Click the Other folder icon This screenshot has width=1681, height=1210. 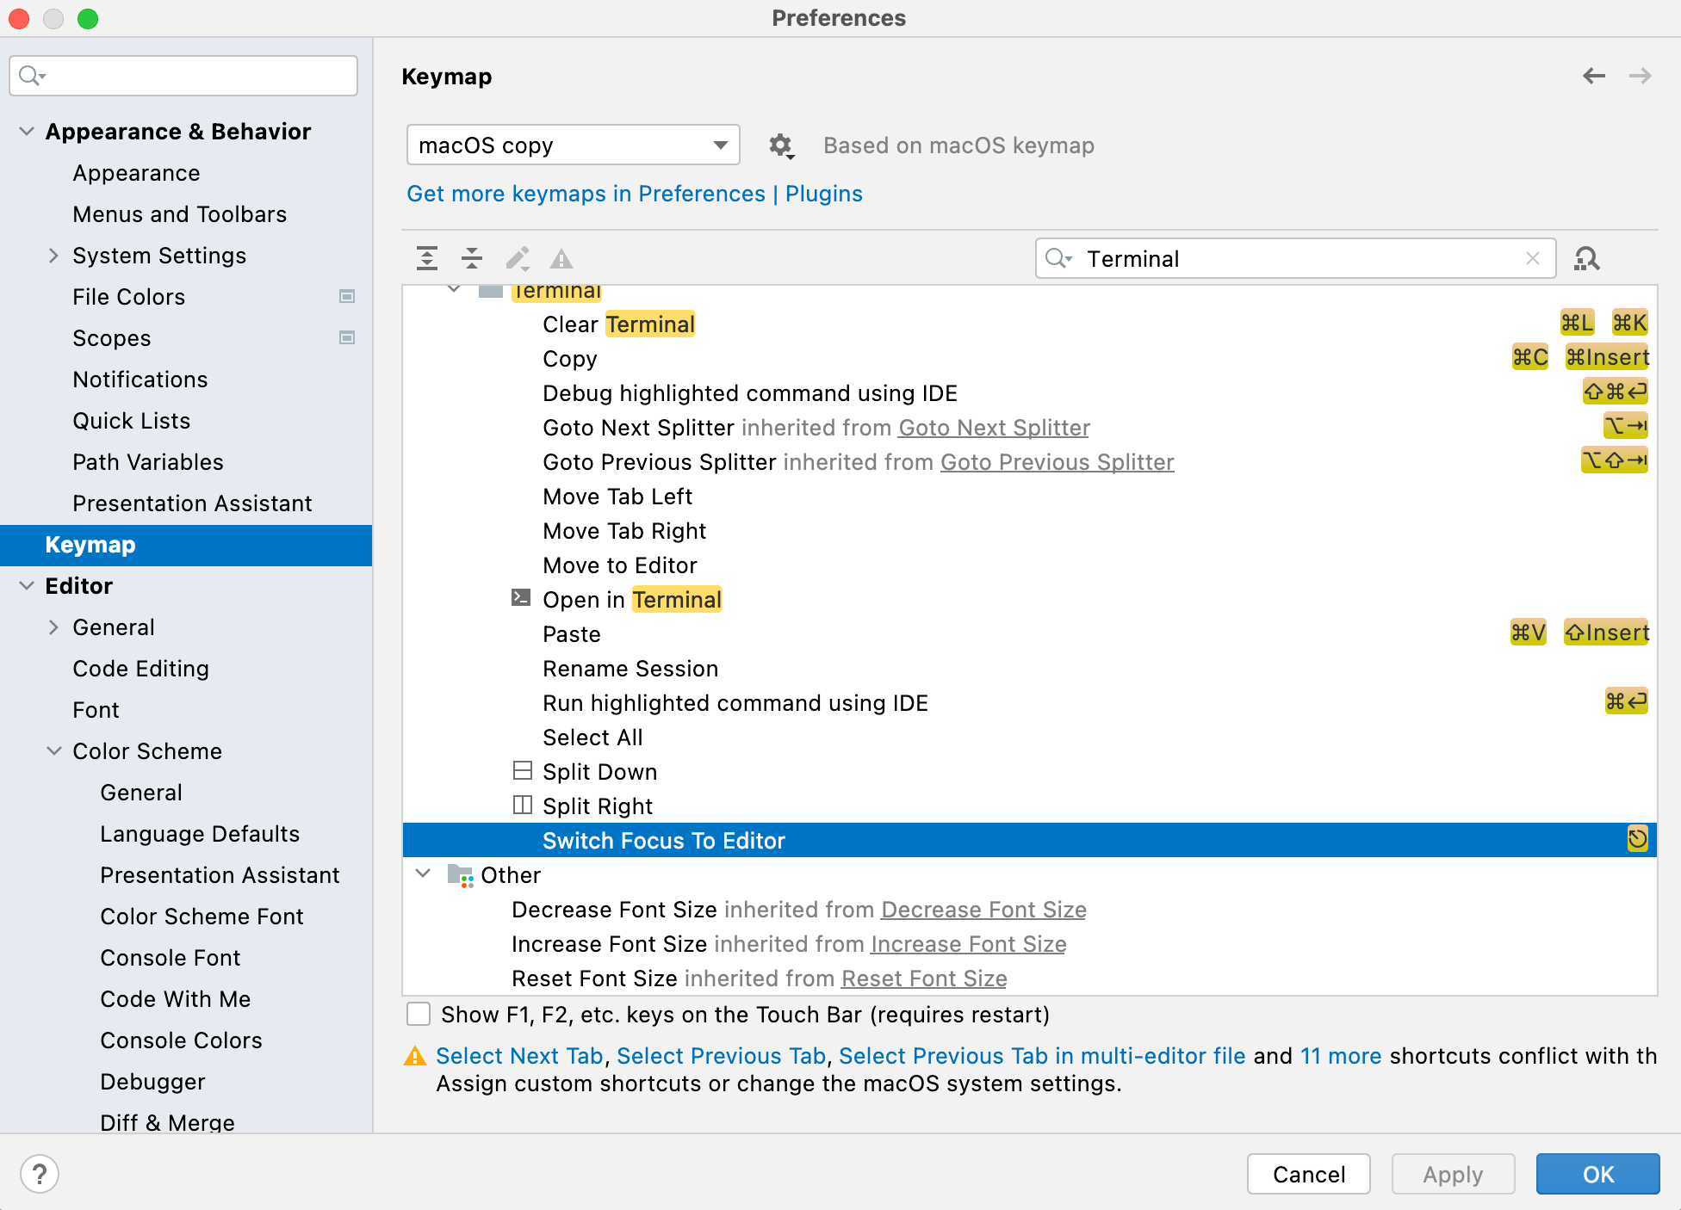pyautogui.click(x=461, y=875)
